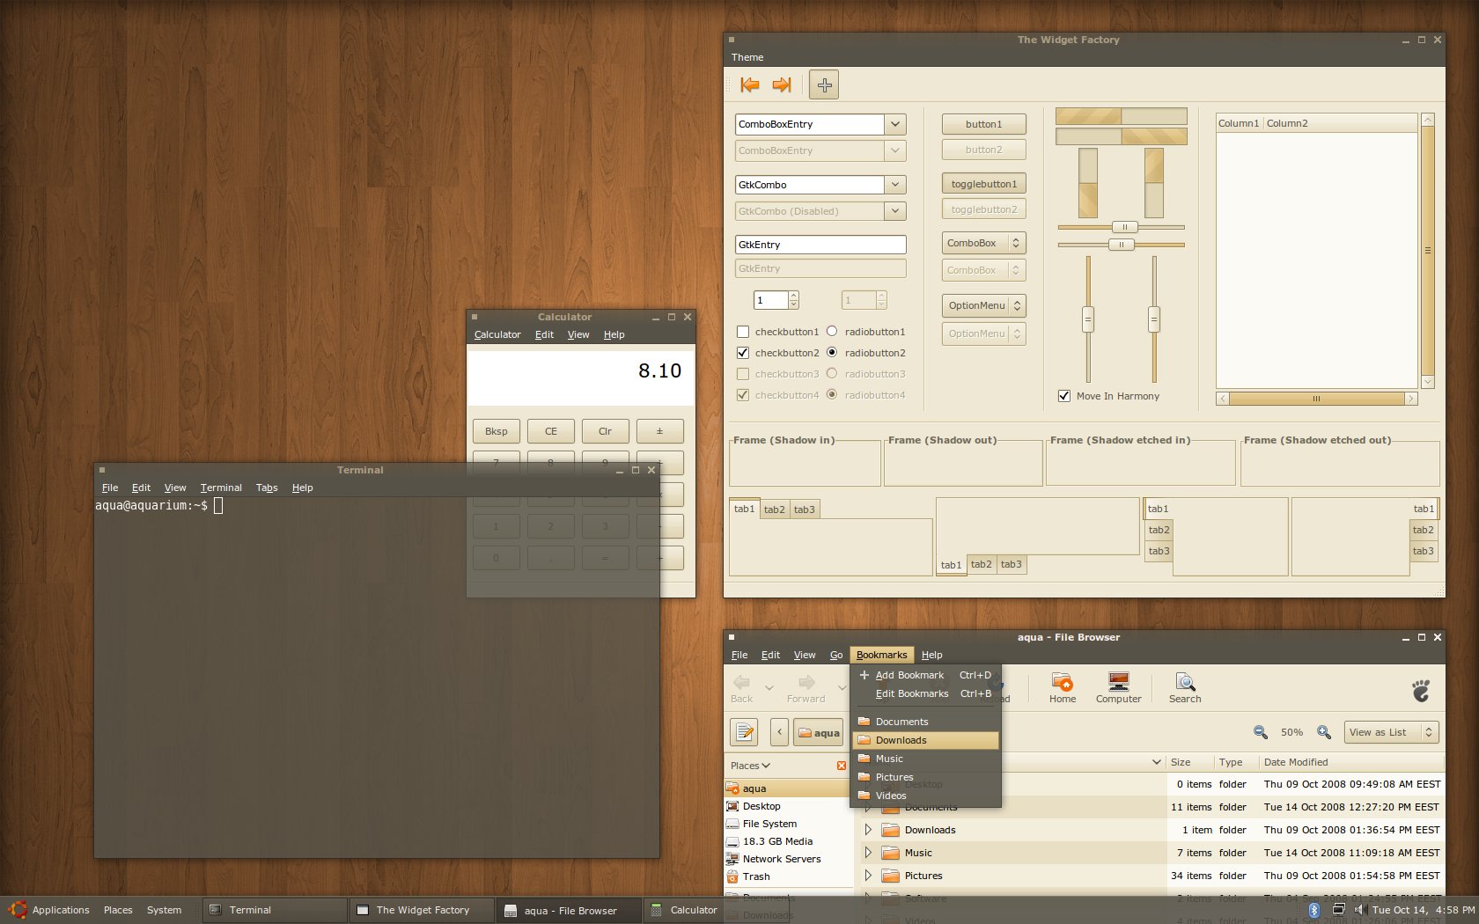
Task: Click the Search icon in File Browser
Action: pyautogui.click(x=1185, y=687)
